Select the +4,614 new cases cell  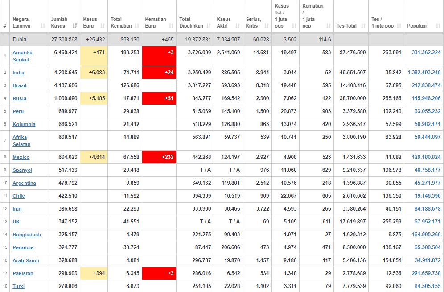point(94,157)
